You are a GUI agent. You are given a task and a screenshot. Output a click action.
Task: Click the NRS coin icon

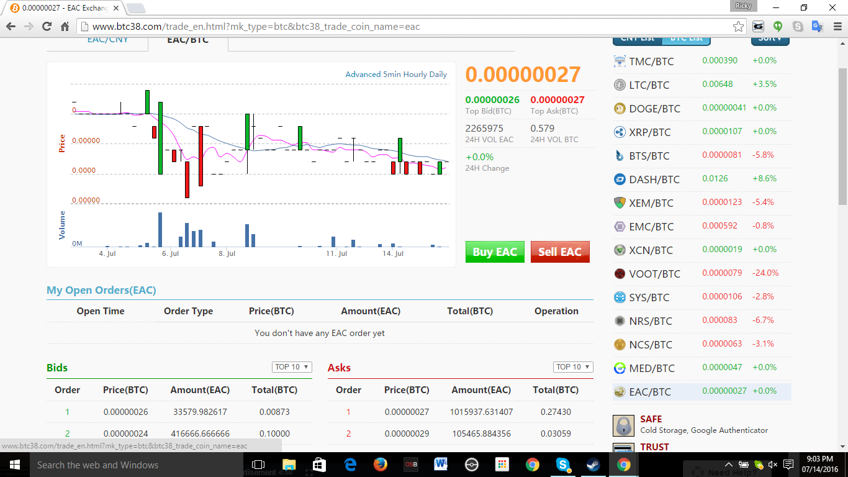pos(619,320)
